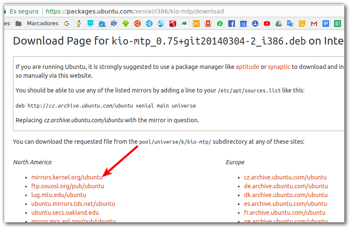Open the blue concentric circle bookmark
The image size is (351, 229).
click(149, 24)
